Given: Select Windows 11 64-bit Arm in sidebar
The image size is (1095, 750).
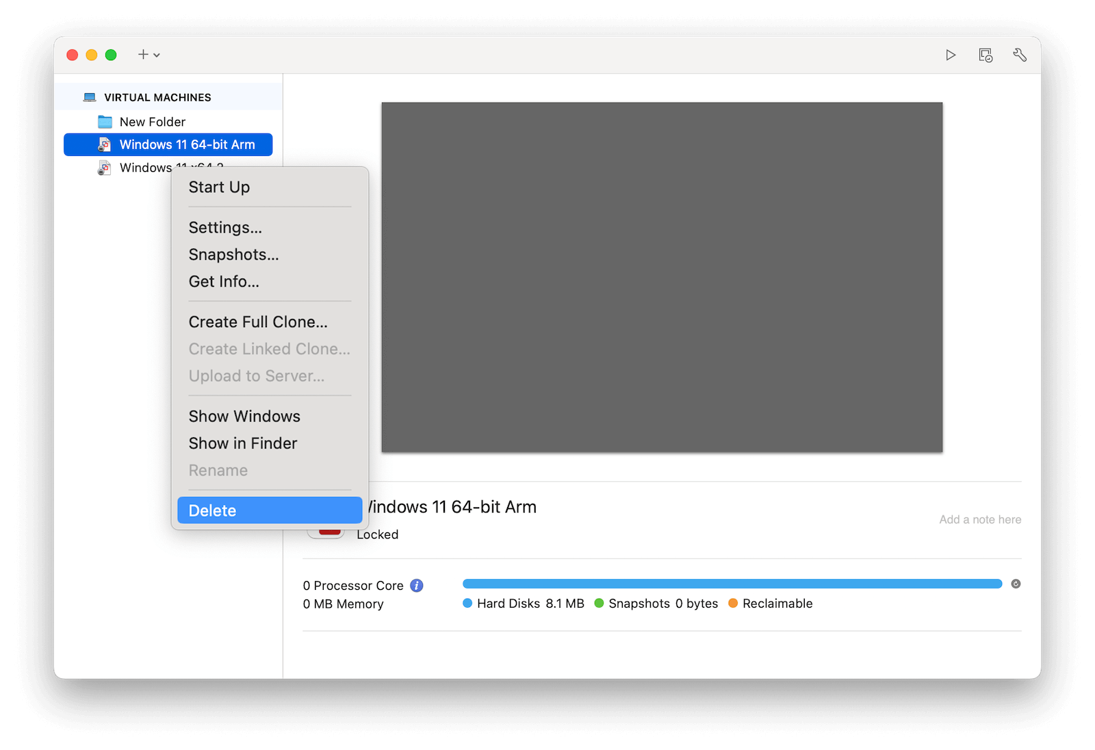Looking at the screenshot, I should pyautogui.click(x=168, y=144).
